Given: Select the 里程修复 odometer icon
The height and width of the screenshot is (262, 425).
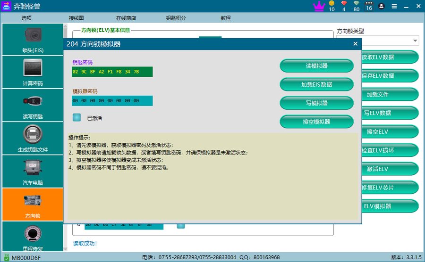Looking at the screenshot, I should (x=33, y=237).
